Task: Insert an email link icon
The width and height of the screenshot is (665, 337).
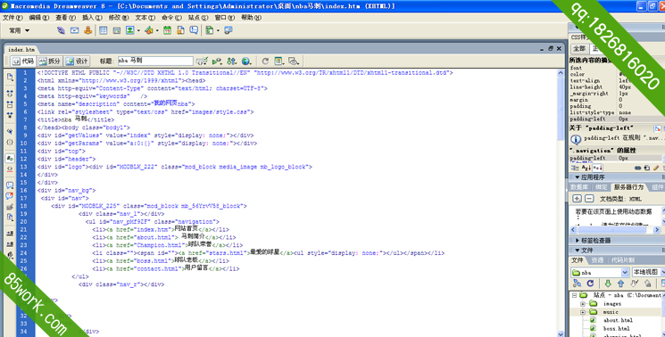Action: 75,30
